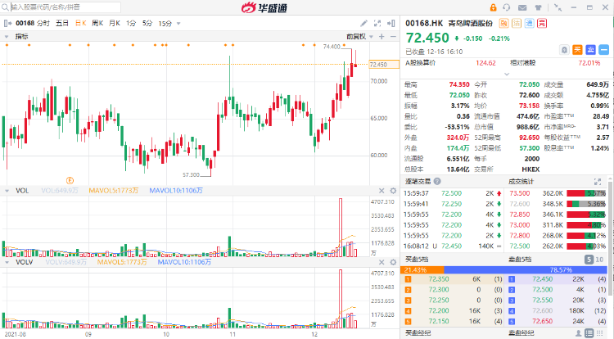Click the compact window arrows icon
Viewport: 614px width, 339px height.
click(558, 7)
